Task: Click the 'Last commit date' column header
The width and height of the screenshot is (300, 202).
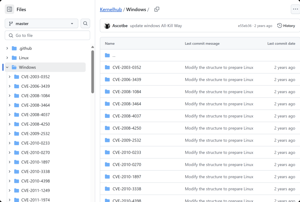Action: (x=281, y=43)
